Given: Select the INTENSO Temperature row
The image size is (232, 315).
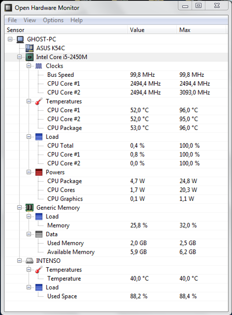Looking at the screenshot, I should point(116,278).
